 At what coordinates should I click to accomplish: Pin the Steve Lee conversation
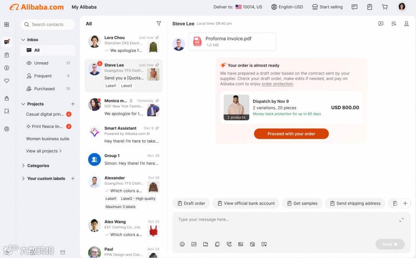click(157, 65)
